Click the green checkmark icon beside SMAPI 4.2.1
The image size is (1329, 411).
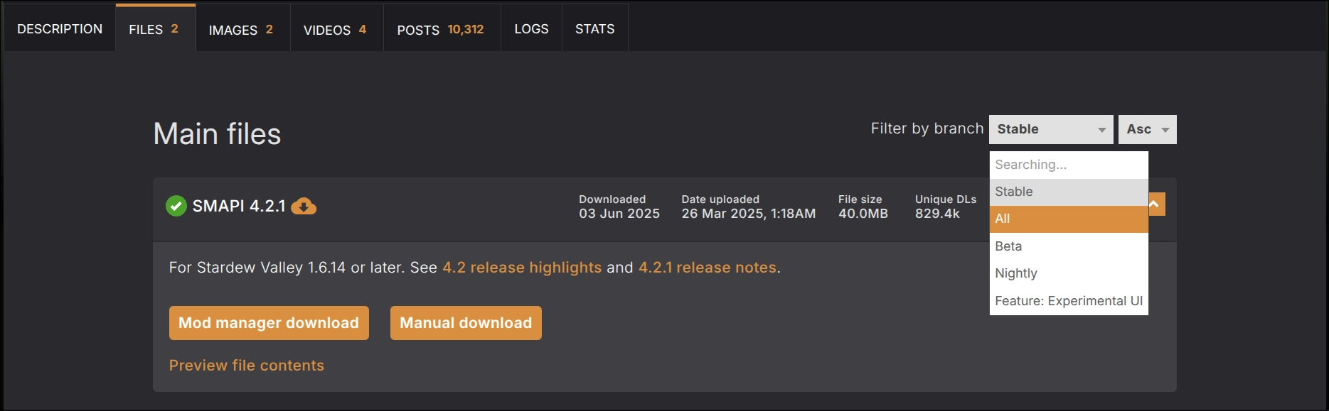coord(176,206)
